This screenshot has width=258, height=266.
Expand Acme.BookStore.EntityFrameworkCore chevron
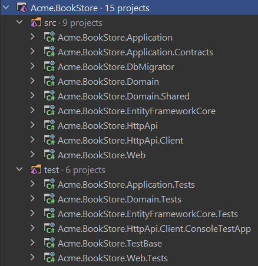32,111
